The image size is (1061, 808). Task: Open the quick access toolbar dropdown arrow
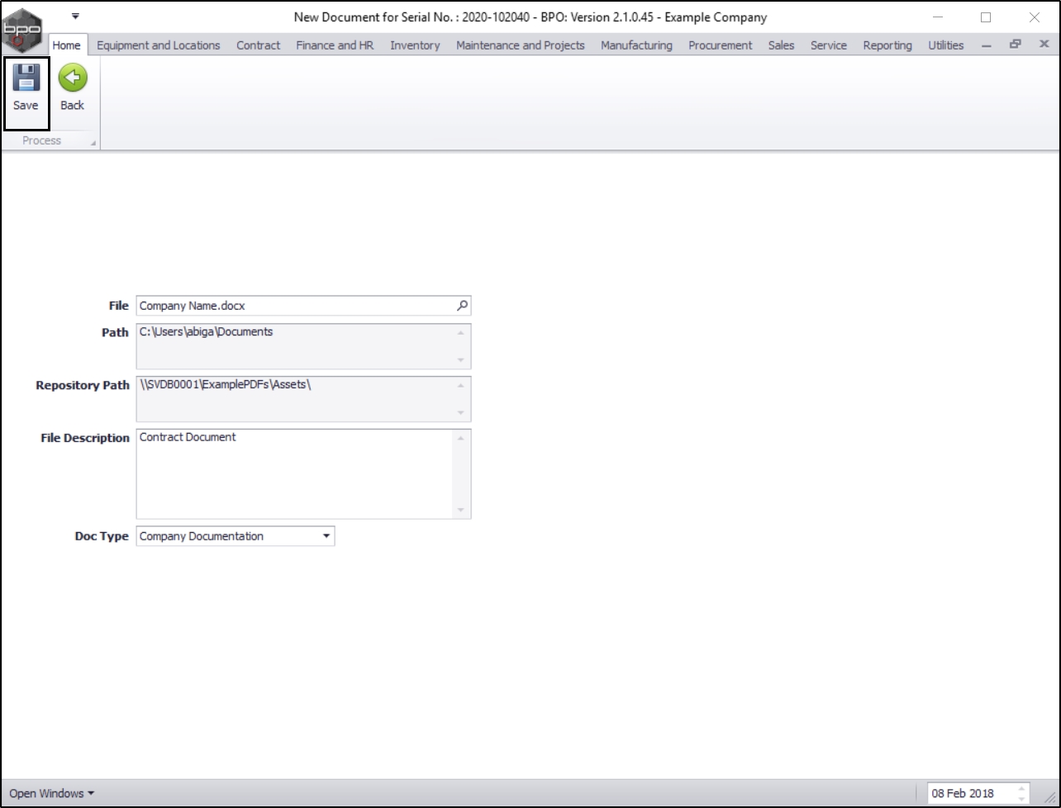click(x=75, y=16)
